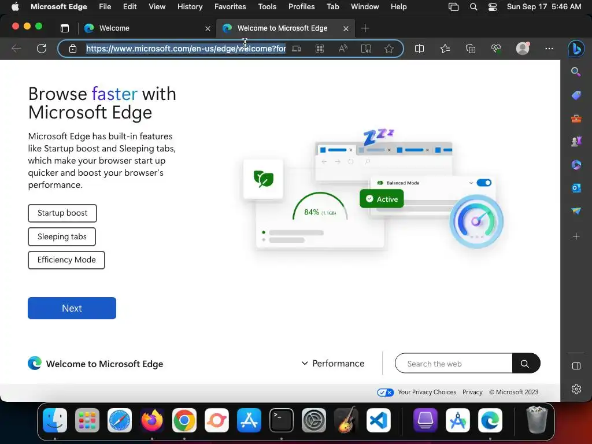Image resolution: width=592 pixels, height=444 pixels.
Task: Click the Sleeping tabs button
Action: coord(62,236)
